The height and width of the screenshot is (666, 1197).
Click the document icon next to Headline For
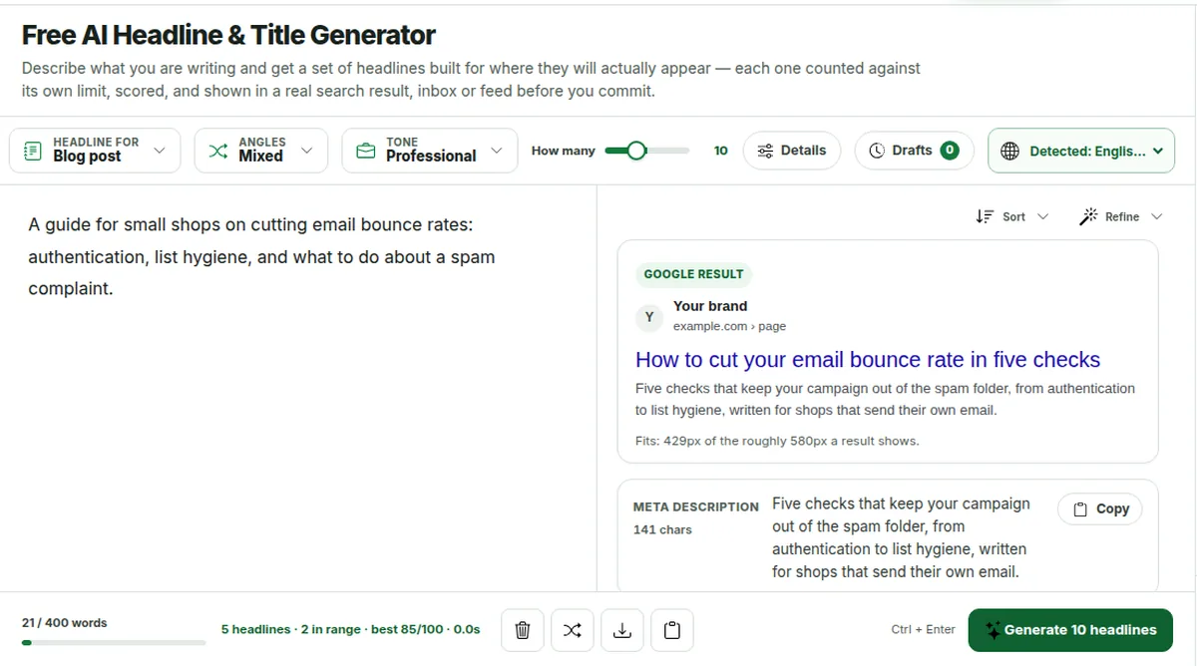(x=33, y=151)
